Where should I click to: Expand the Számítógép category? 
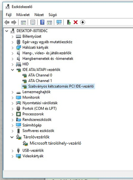pyautogui.click(x=12, y=126)
